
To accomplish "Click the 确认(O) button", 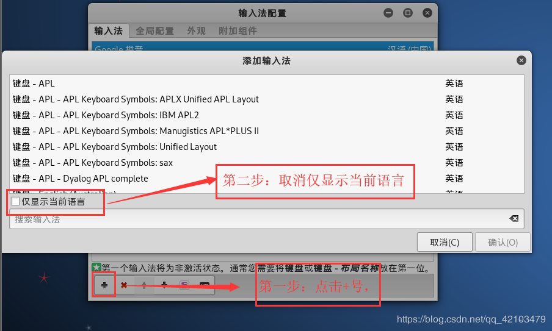I will point(503,242).
